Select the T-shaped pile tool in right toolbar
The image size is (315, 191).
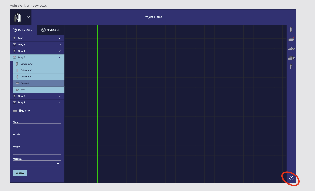tap(291, 67)
